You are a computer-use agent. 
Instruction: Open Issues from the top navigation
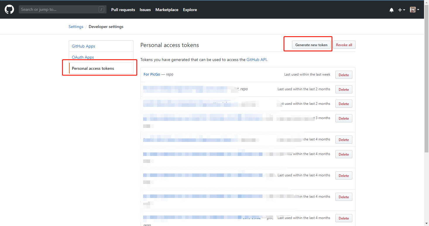[x=145, y=10]
